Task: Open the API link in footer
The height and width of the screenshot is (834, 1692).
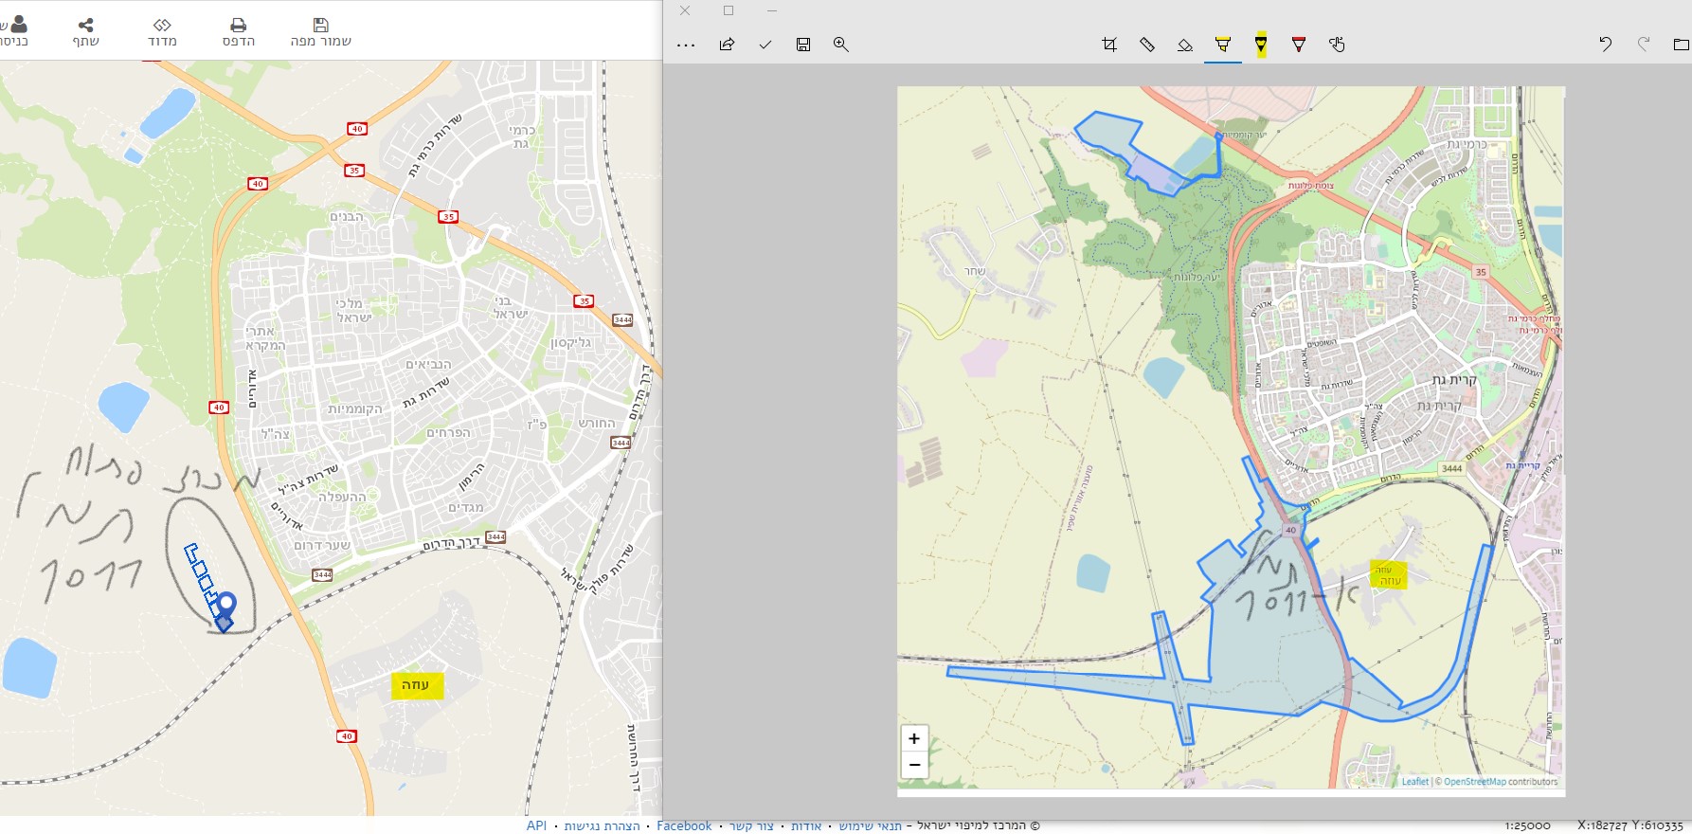Action: coord(536,825)
